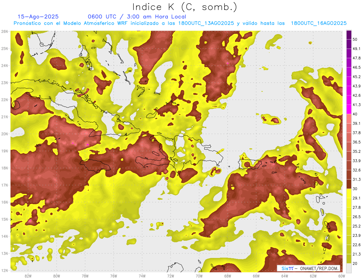The width and height of the screenshot is (363, 280).
Task: Click "Pronóstico con el Modelo Atmosferico WRF" text
Action: pyautogui.click(x=71, y=23)
